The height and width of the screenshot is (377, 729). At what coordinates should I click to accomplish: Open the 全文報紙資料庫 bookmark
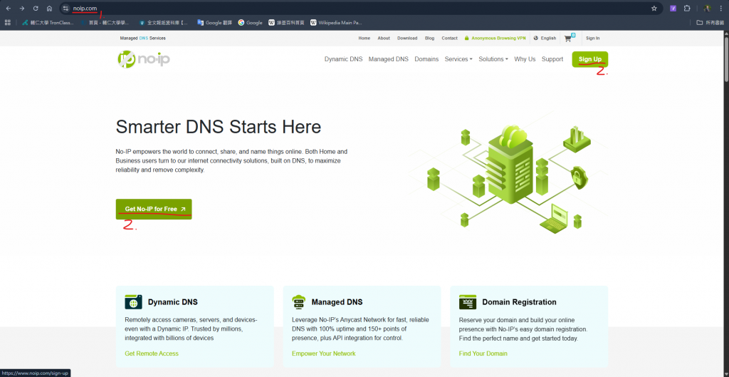tap(164, 22)
